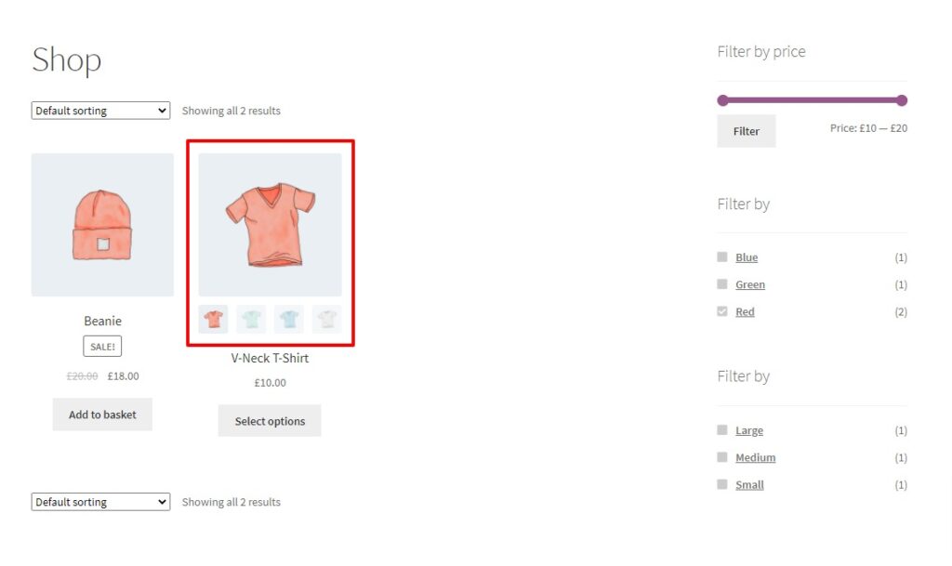This screenshot has height=566, width=952.
Task: Click the SALE! badge on the Beanie
Action: [102, 345]
